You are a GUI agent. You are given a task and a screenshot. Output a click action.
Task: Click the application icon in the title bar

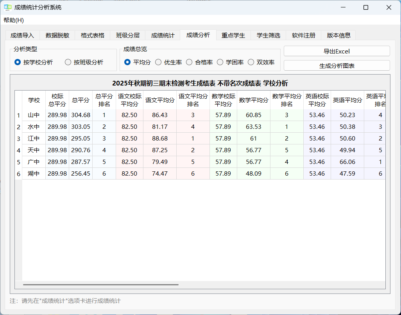coord(8,7)
